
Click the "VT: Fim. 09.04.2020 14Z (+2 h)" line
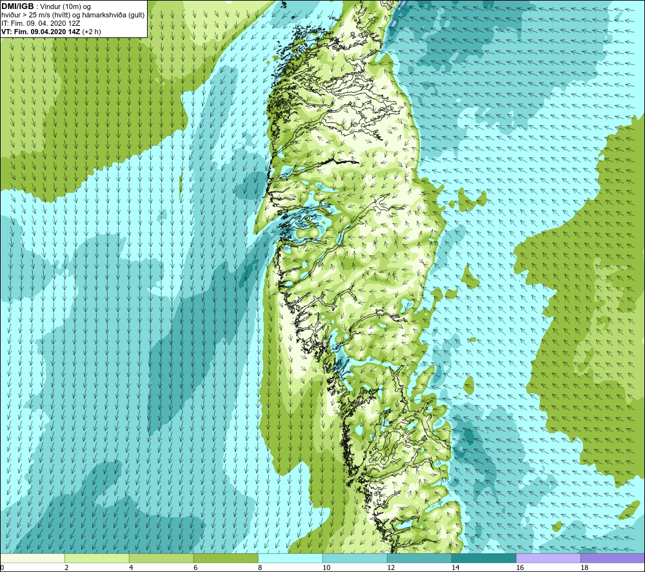point(51,31)
